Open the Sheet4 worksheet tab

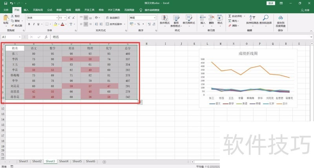coord(64,161)
